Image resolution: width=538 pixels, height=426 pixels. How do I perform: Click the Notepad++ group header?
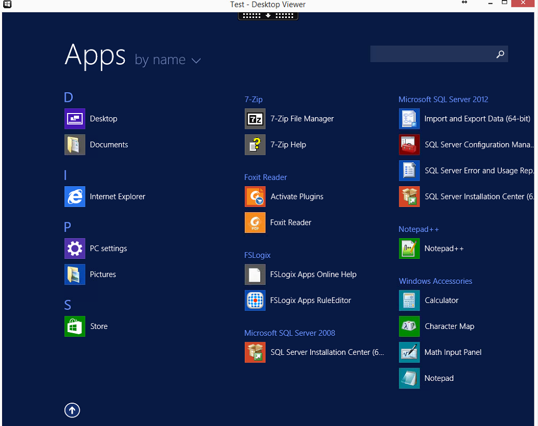pyautogui.click(x=419, y=229)
